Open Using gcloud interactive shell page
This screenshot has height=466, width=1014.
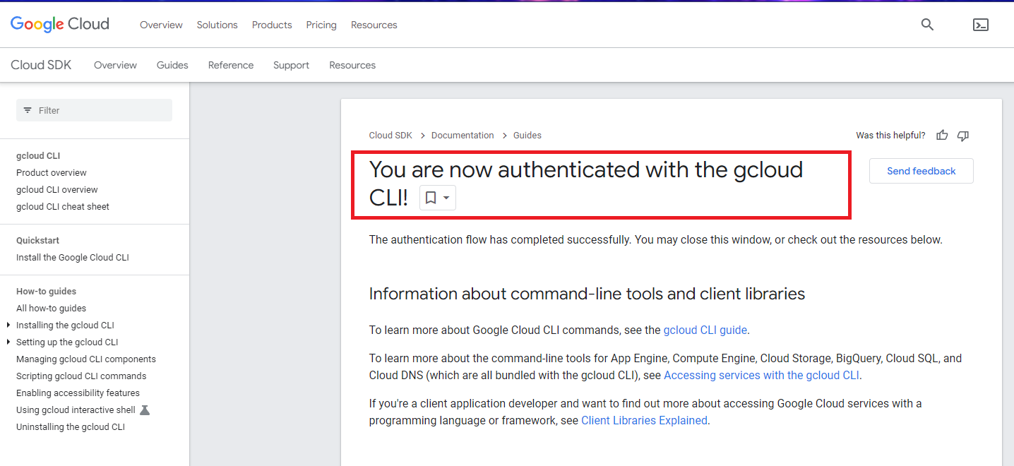click(76, 410)
